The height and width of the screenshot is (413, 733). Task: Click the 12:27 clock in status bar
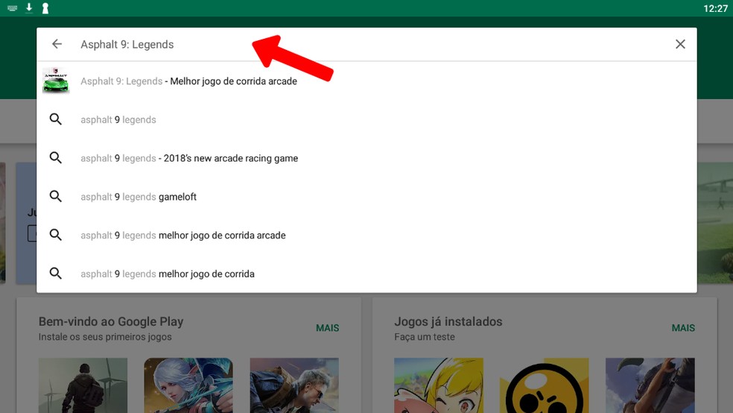click(715, 8)
